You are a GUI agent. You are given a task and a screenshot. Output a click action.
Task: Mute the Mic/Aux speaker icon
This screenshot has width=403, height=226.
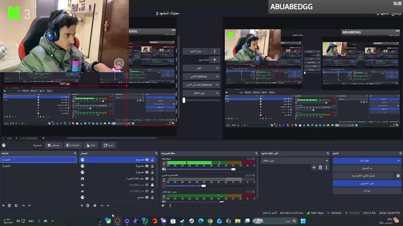[164, 169]
